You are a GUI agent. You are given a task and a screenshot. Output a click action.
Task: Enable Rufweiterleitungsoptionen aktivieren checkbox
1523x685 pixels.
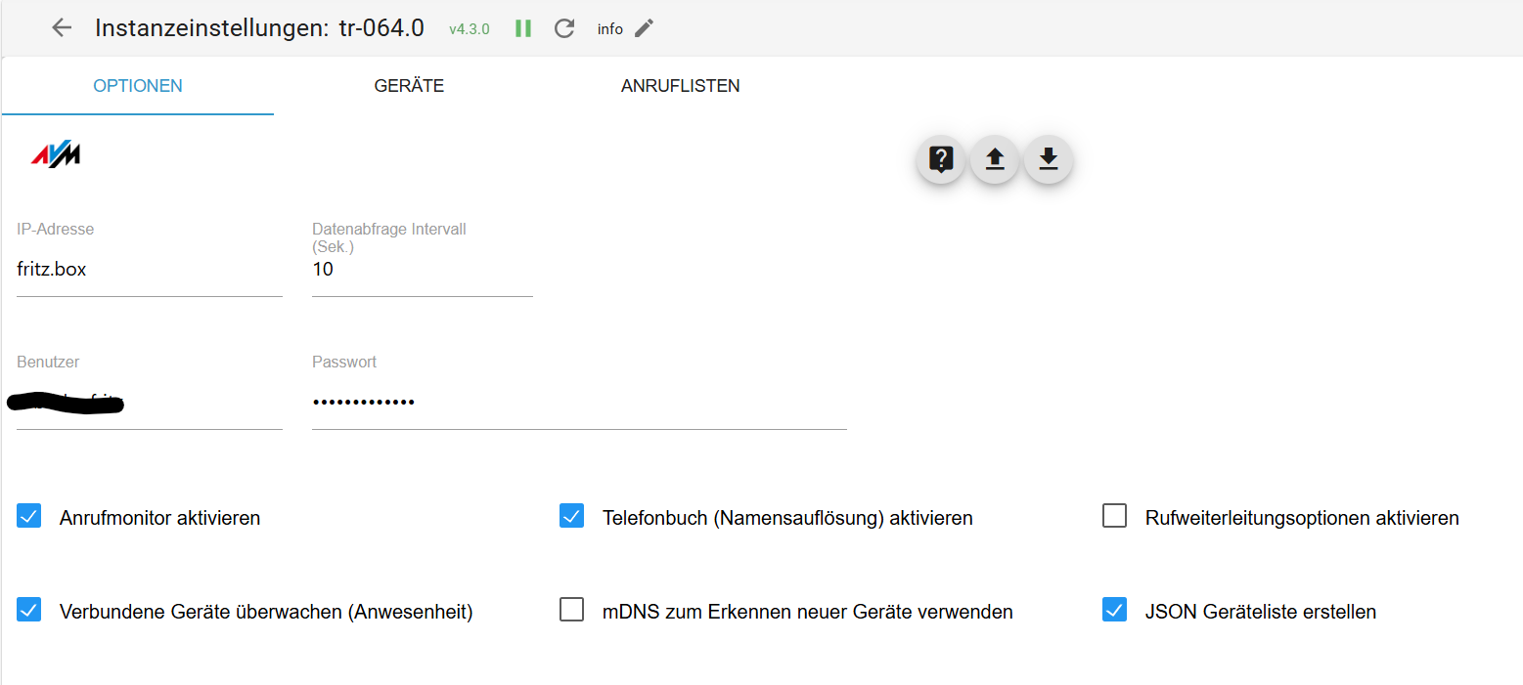(x=1114, y=516)
